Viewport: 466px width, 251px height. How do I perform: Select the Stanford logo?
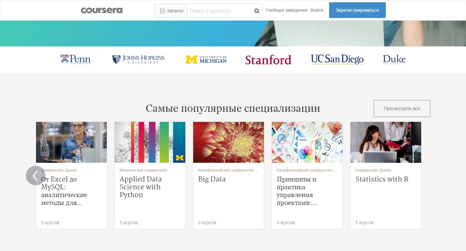coord(268,60)
